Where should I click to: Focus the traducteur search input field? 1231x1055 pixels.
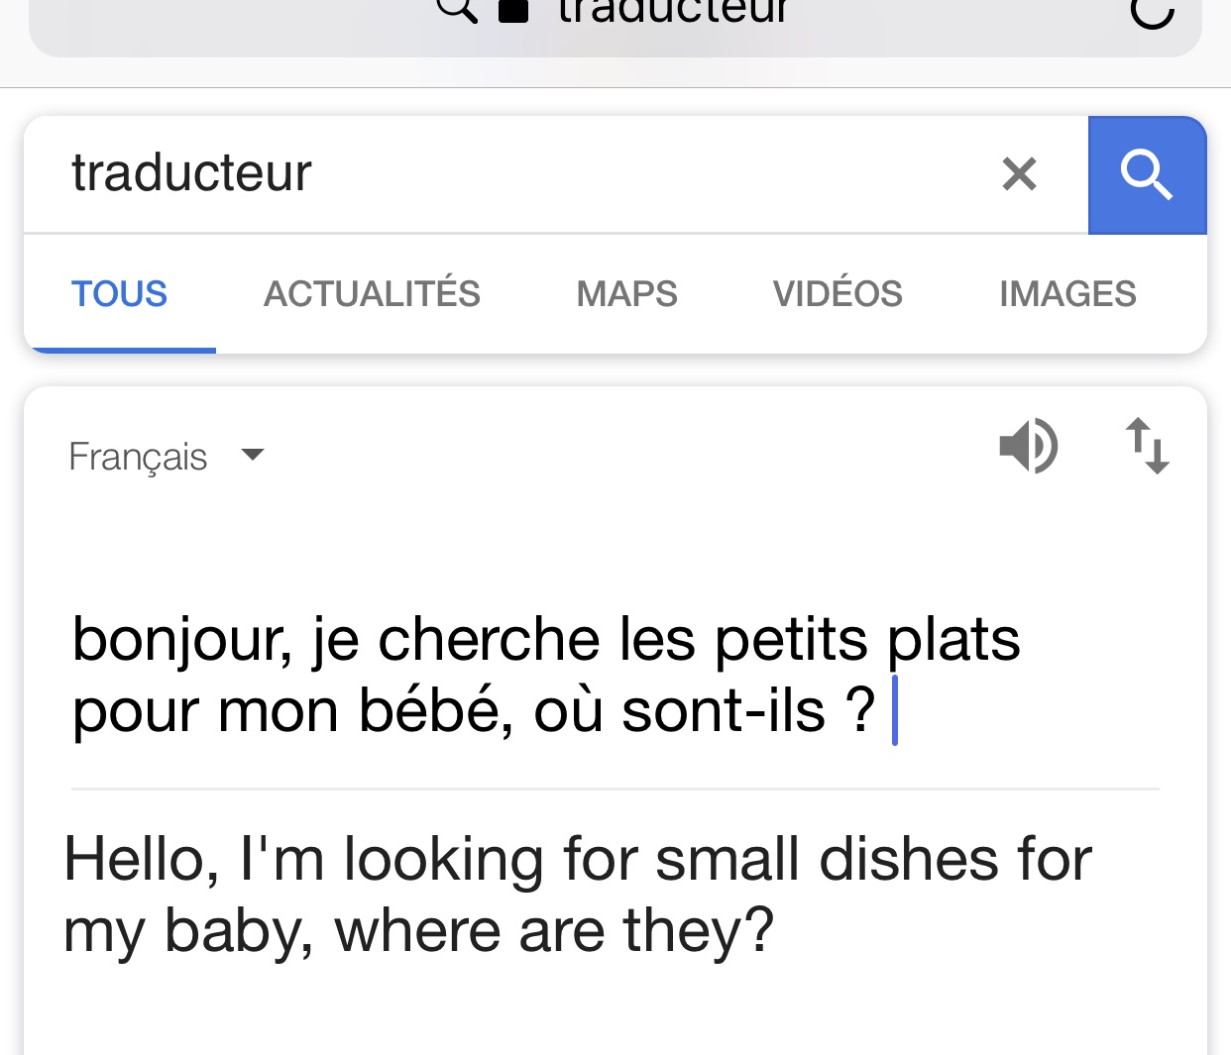(x=496, y=173)
